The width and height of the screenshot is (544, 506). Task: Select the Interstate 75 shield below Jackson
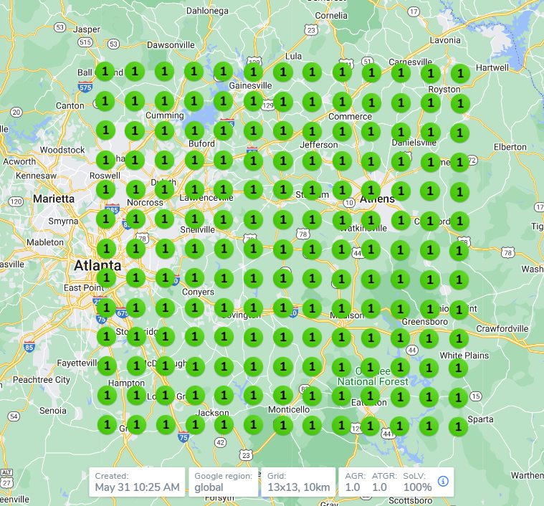[183, 436]
